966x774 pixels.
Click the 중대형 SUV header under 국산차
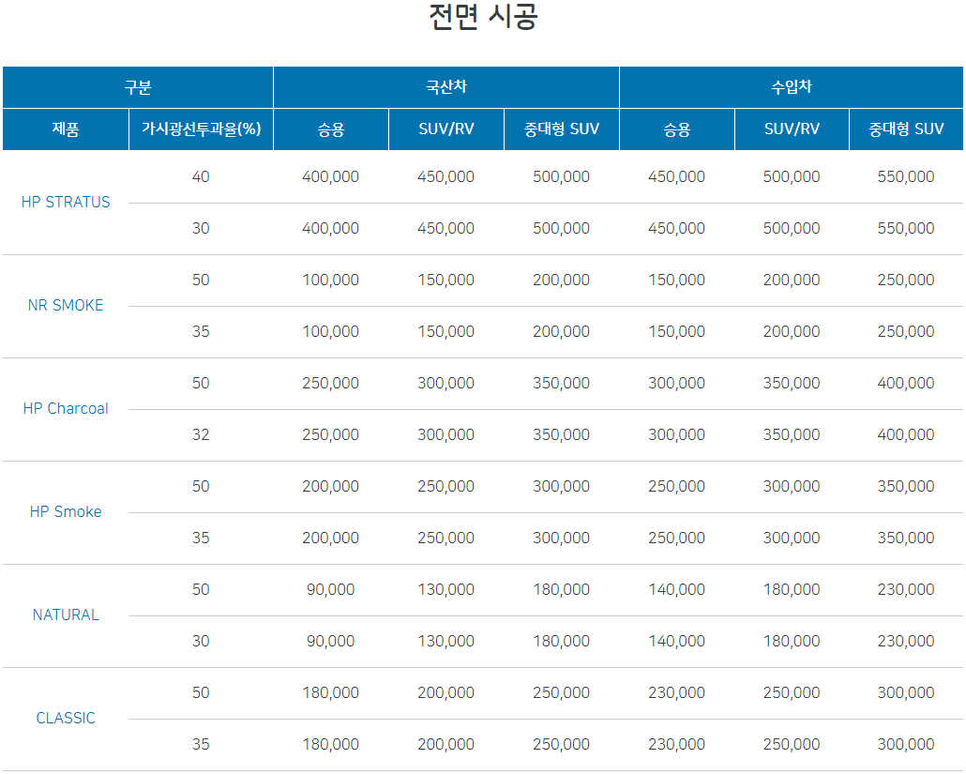coord(562,129)
